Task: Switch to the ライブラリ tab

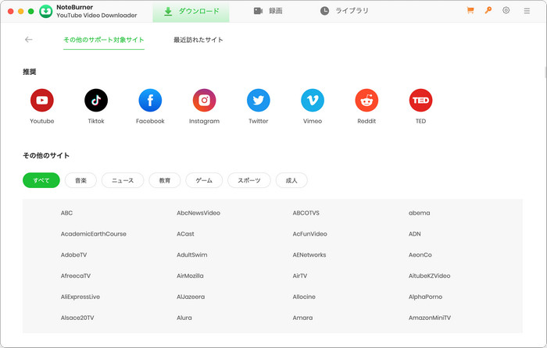Action: [344, 11]
